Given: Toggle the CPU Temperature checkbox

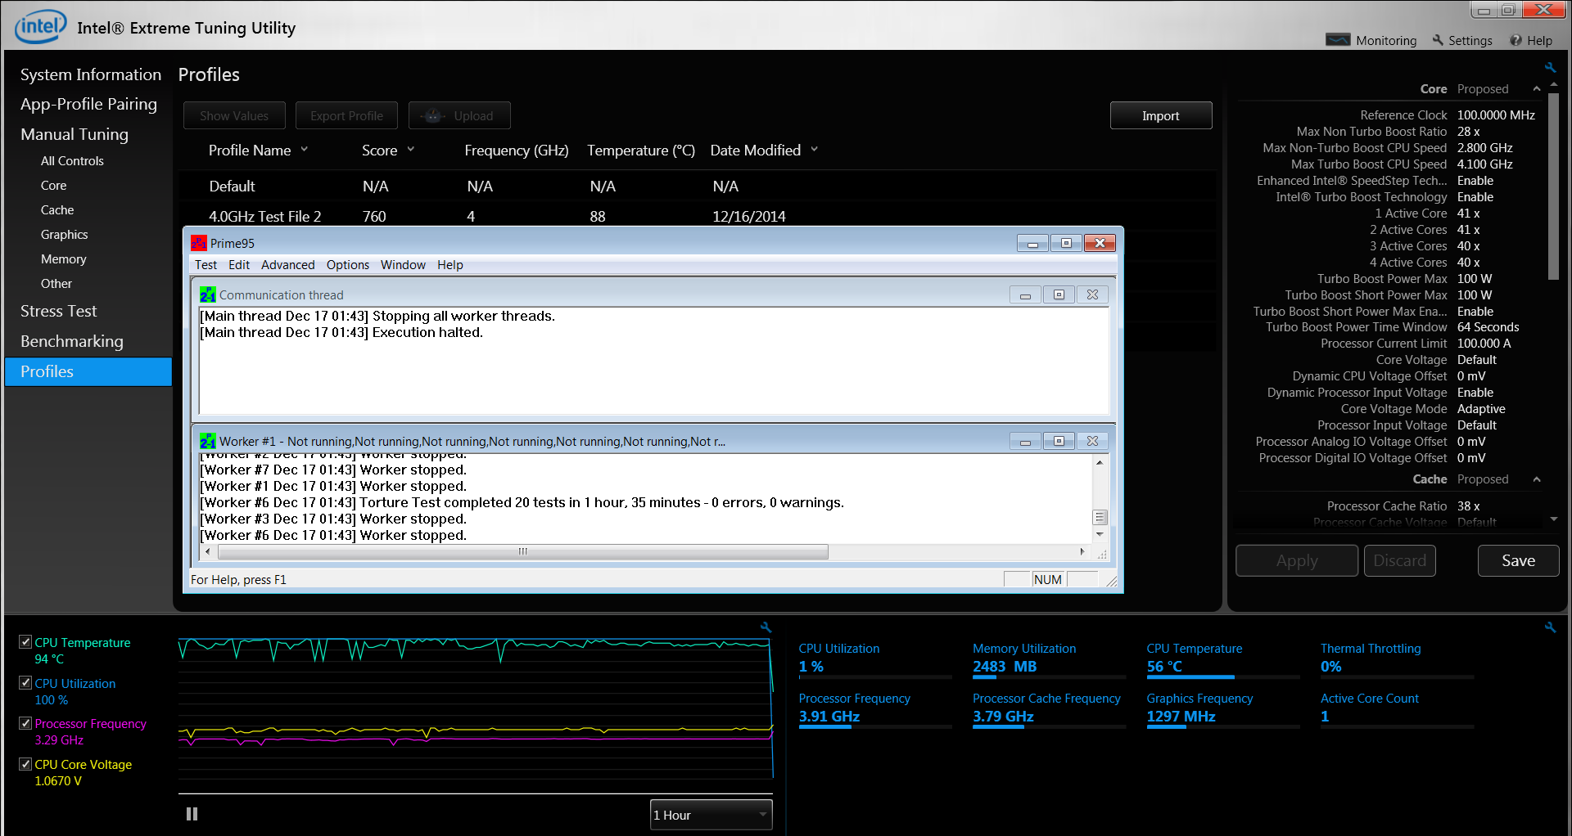Looking at the screenshot, I should point(25,642).
